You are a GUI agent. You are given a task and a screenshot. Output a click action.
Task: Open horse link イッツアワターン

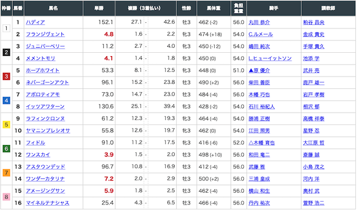[45, 106]
